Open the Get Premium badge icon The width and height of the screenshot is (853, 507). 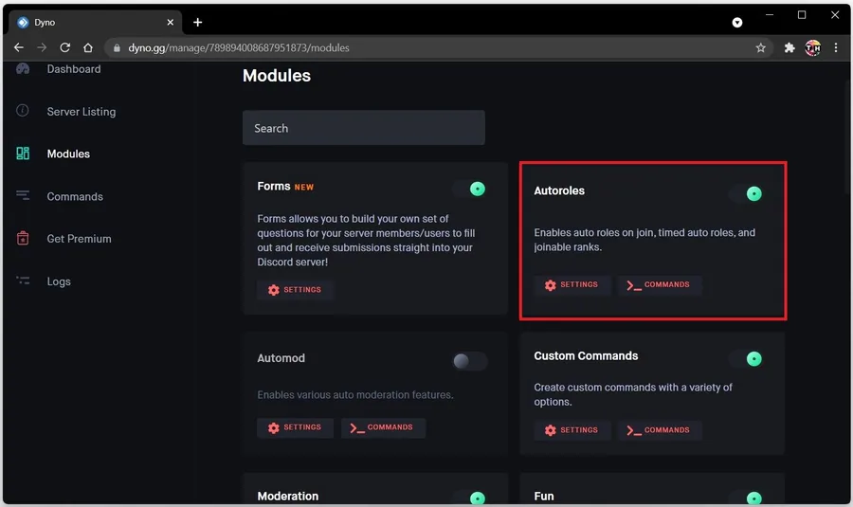click(x=23, y=238)
